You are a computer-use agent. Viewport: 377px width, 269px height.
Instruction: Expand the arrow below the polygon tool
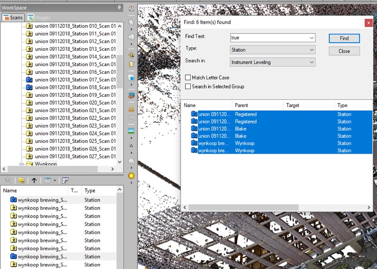[x=131, y=44]
